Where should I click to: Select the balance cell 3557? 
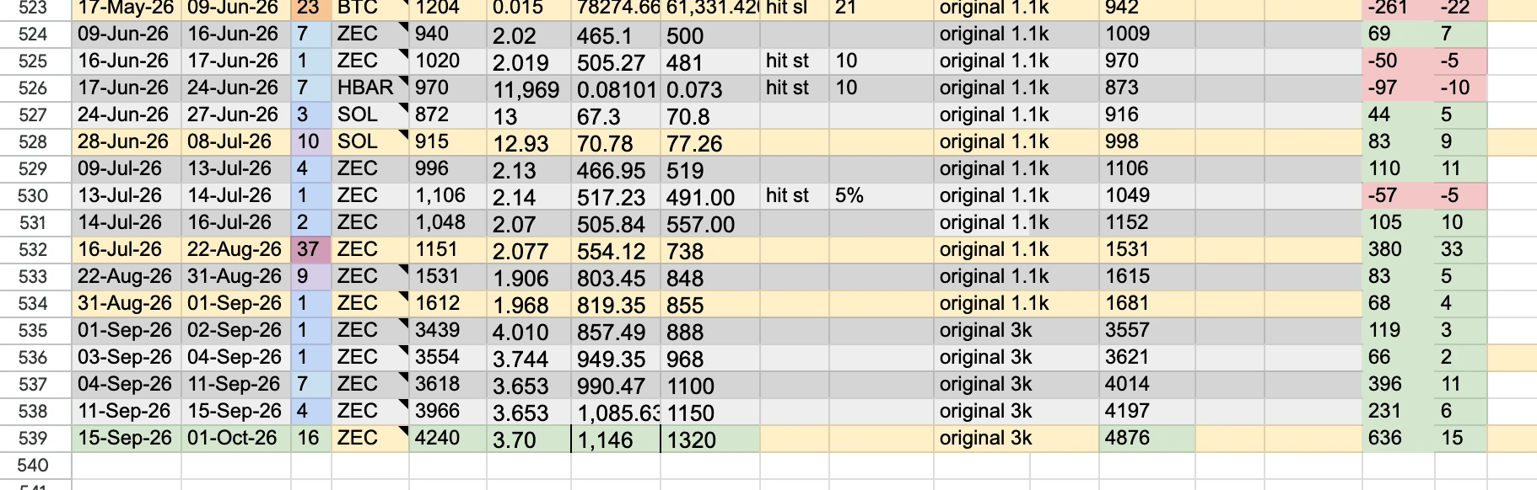[1147, 330]
